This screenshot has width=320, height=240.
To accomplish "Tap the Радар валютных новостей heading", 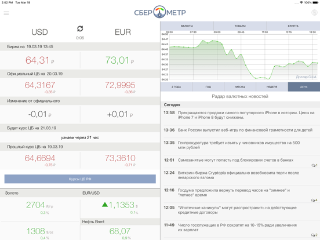I will coord(240,96).
